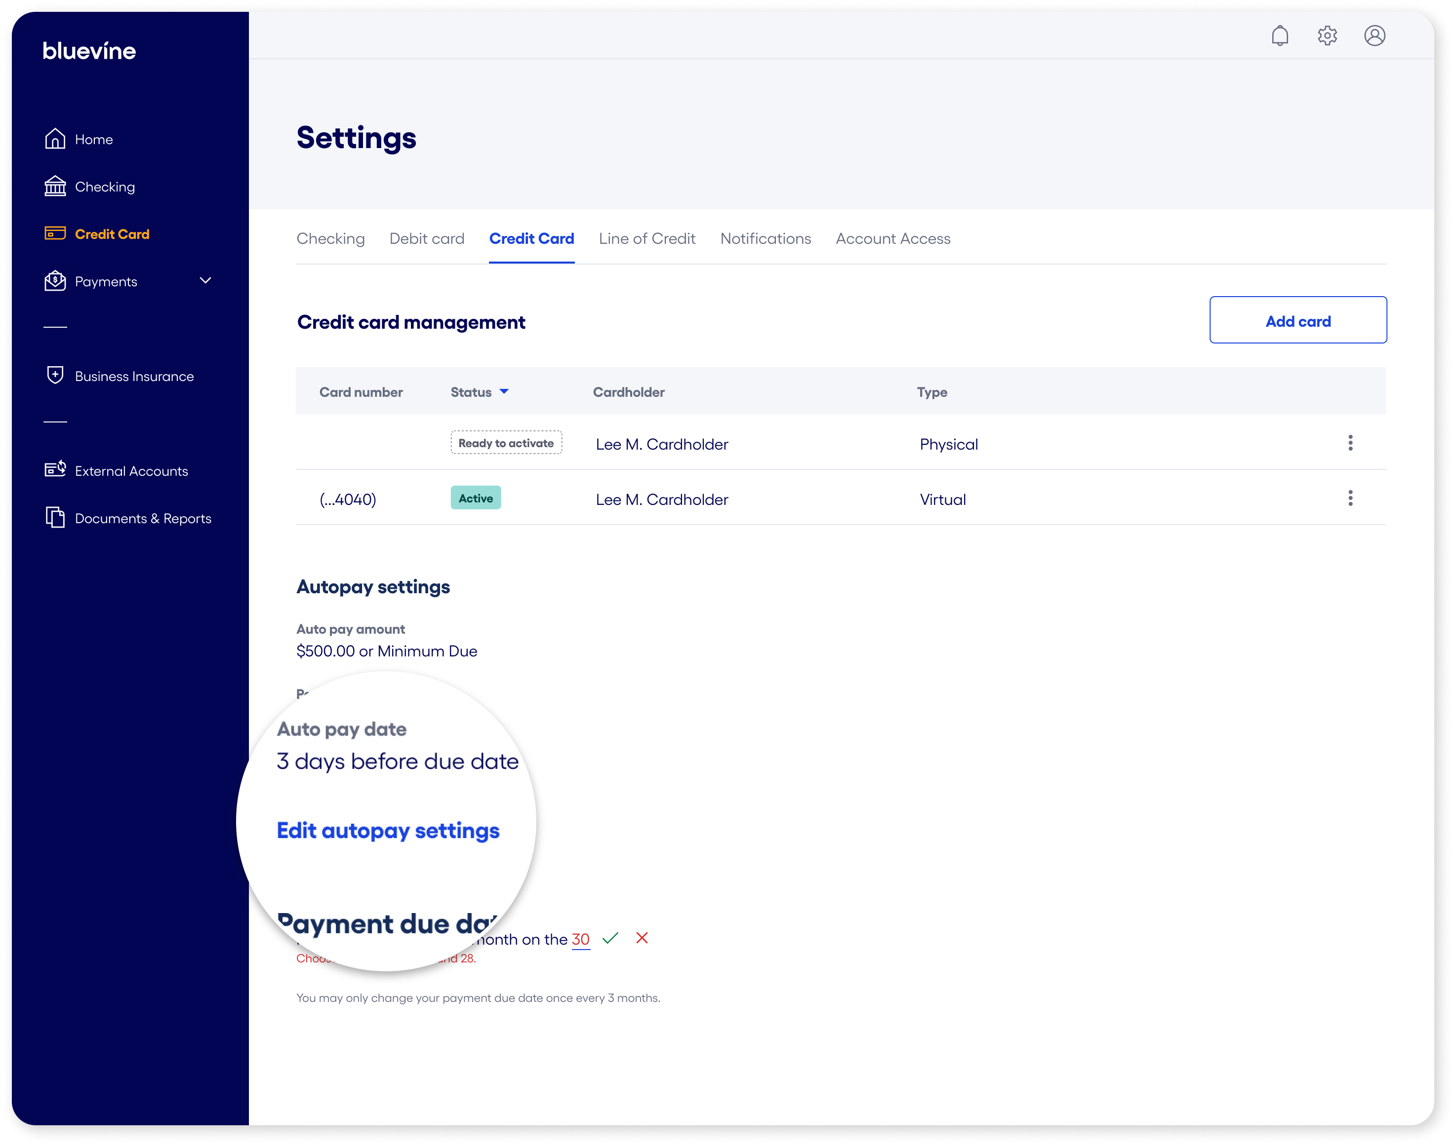Expand the Payments sidebar menu
This screenshot has width=1454, height=1145.
(x=205, y=281)
